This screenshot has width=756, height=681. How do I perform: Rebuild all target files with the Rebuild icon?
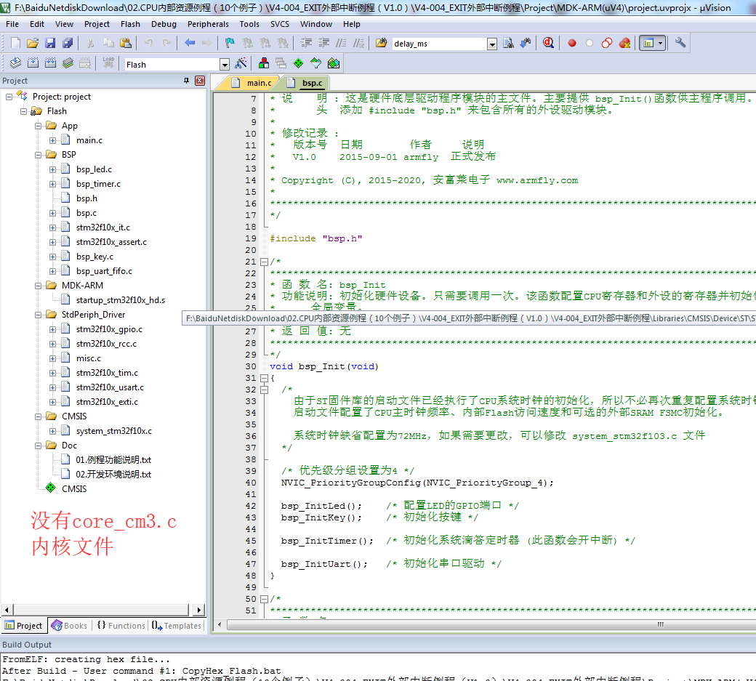click(x=50, y=63)
